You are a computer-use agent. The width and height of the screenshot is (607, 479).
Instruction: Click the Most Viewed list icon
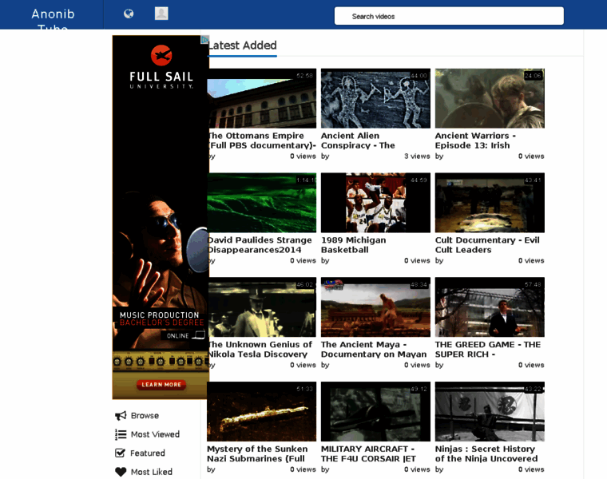[x=121, y=434]
